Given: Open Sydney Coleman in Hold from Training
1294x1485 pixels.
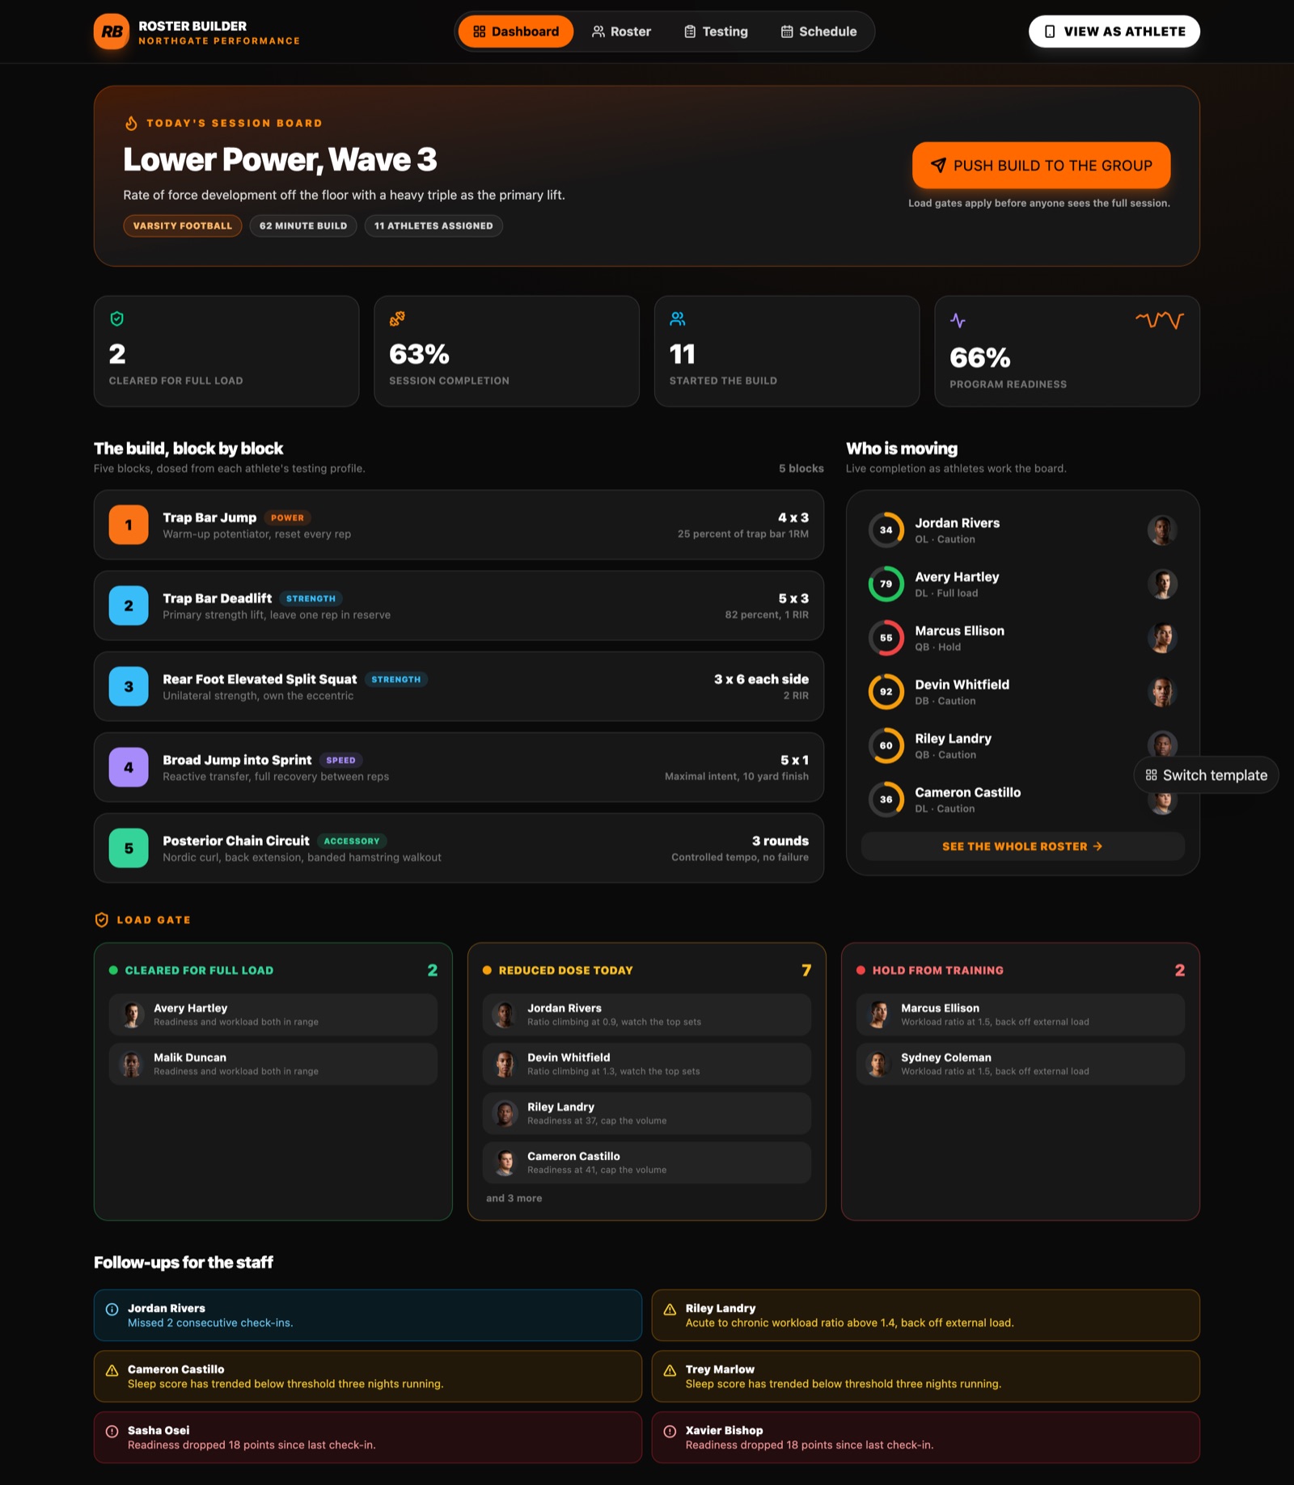Looking at the screenshot, I should point(1021,1064).
